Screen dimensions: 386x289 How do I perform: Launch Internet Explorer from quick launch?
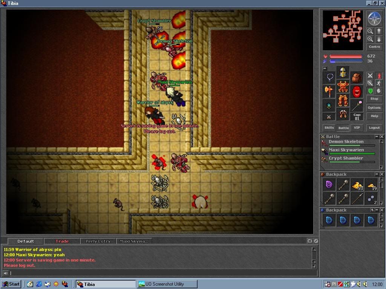pyautogui.click(x=39, y=284)
